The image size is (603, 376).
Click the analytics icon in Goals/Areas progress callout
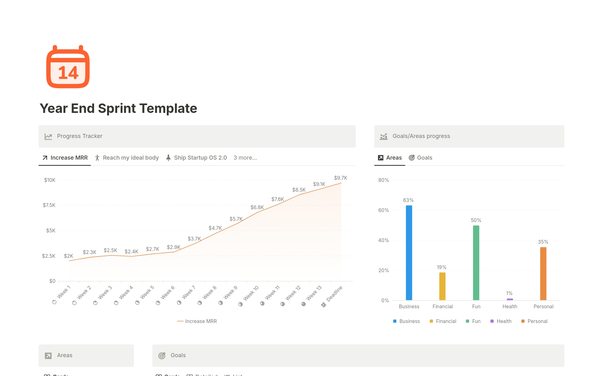(383, 136)
